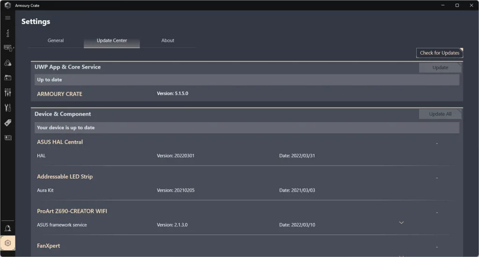
Task: Switch to the About tab
Action: click(168, 40)
